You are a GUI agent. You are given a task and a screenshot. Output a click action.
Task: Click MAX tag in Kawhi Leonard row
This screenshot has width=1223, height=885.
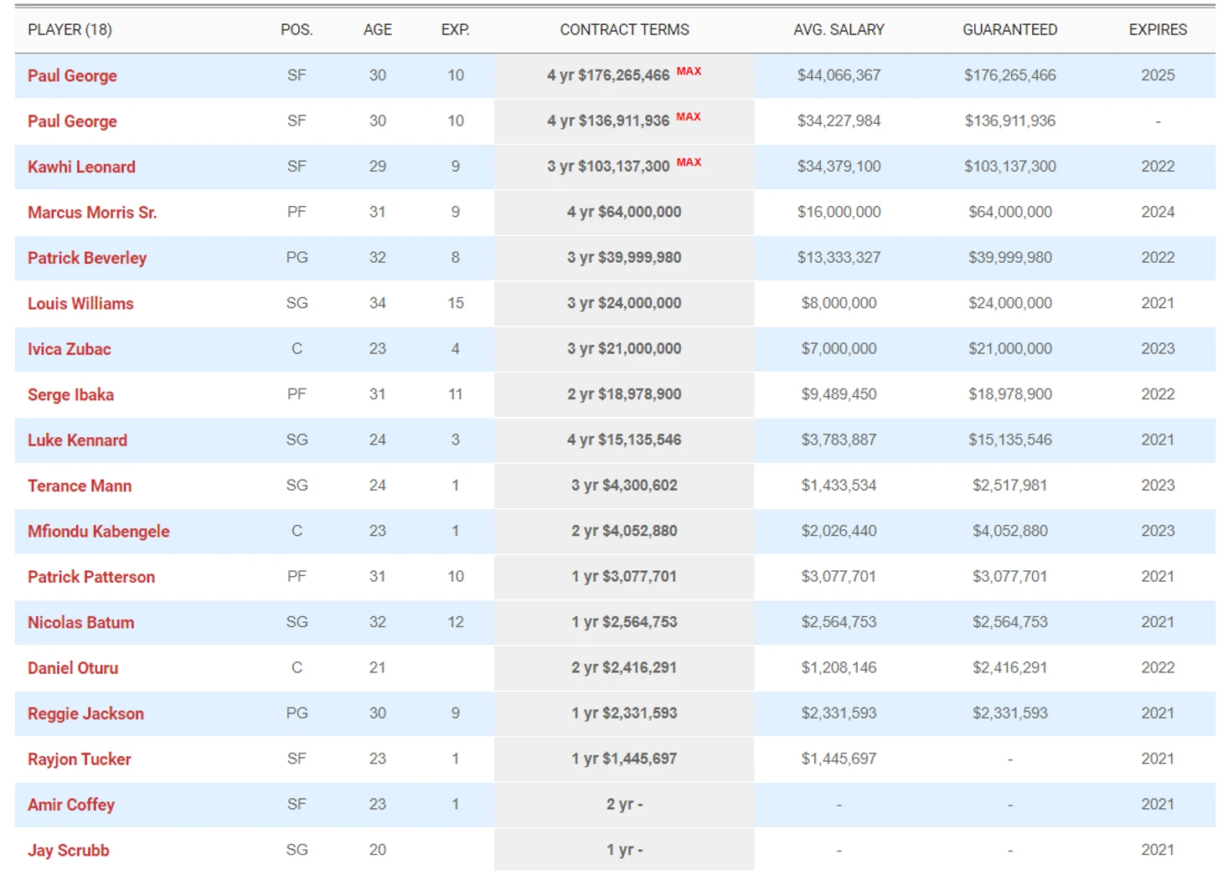coord(689,162)
